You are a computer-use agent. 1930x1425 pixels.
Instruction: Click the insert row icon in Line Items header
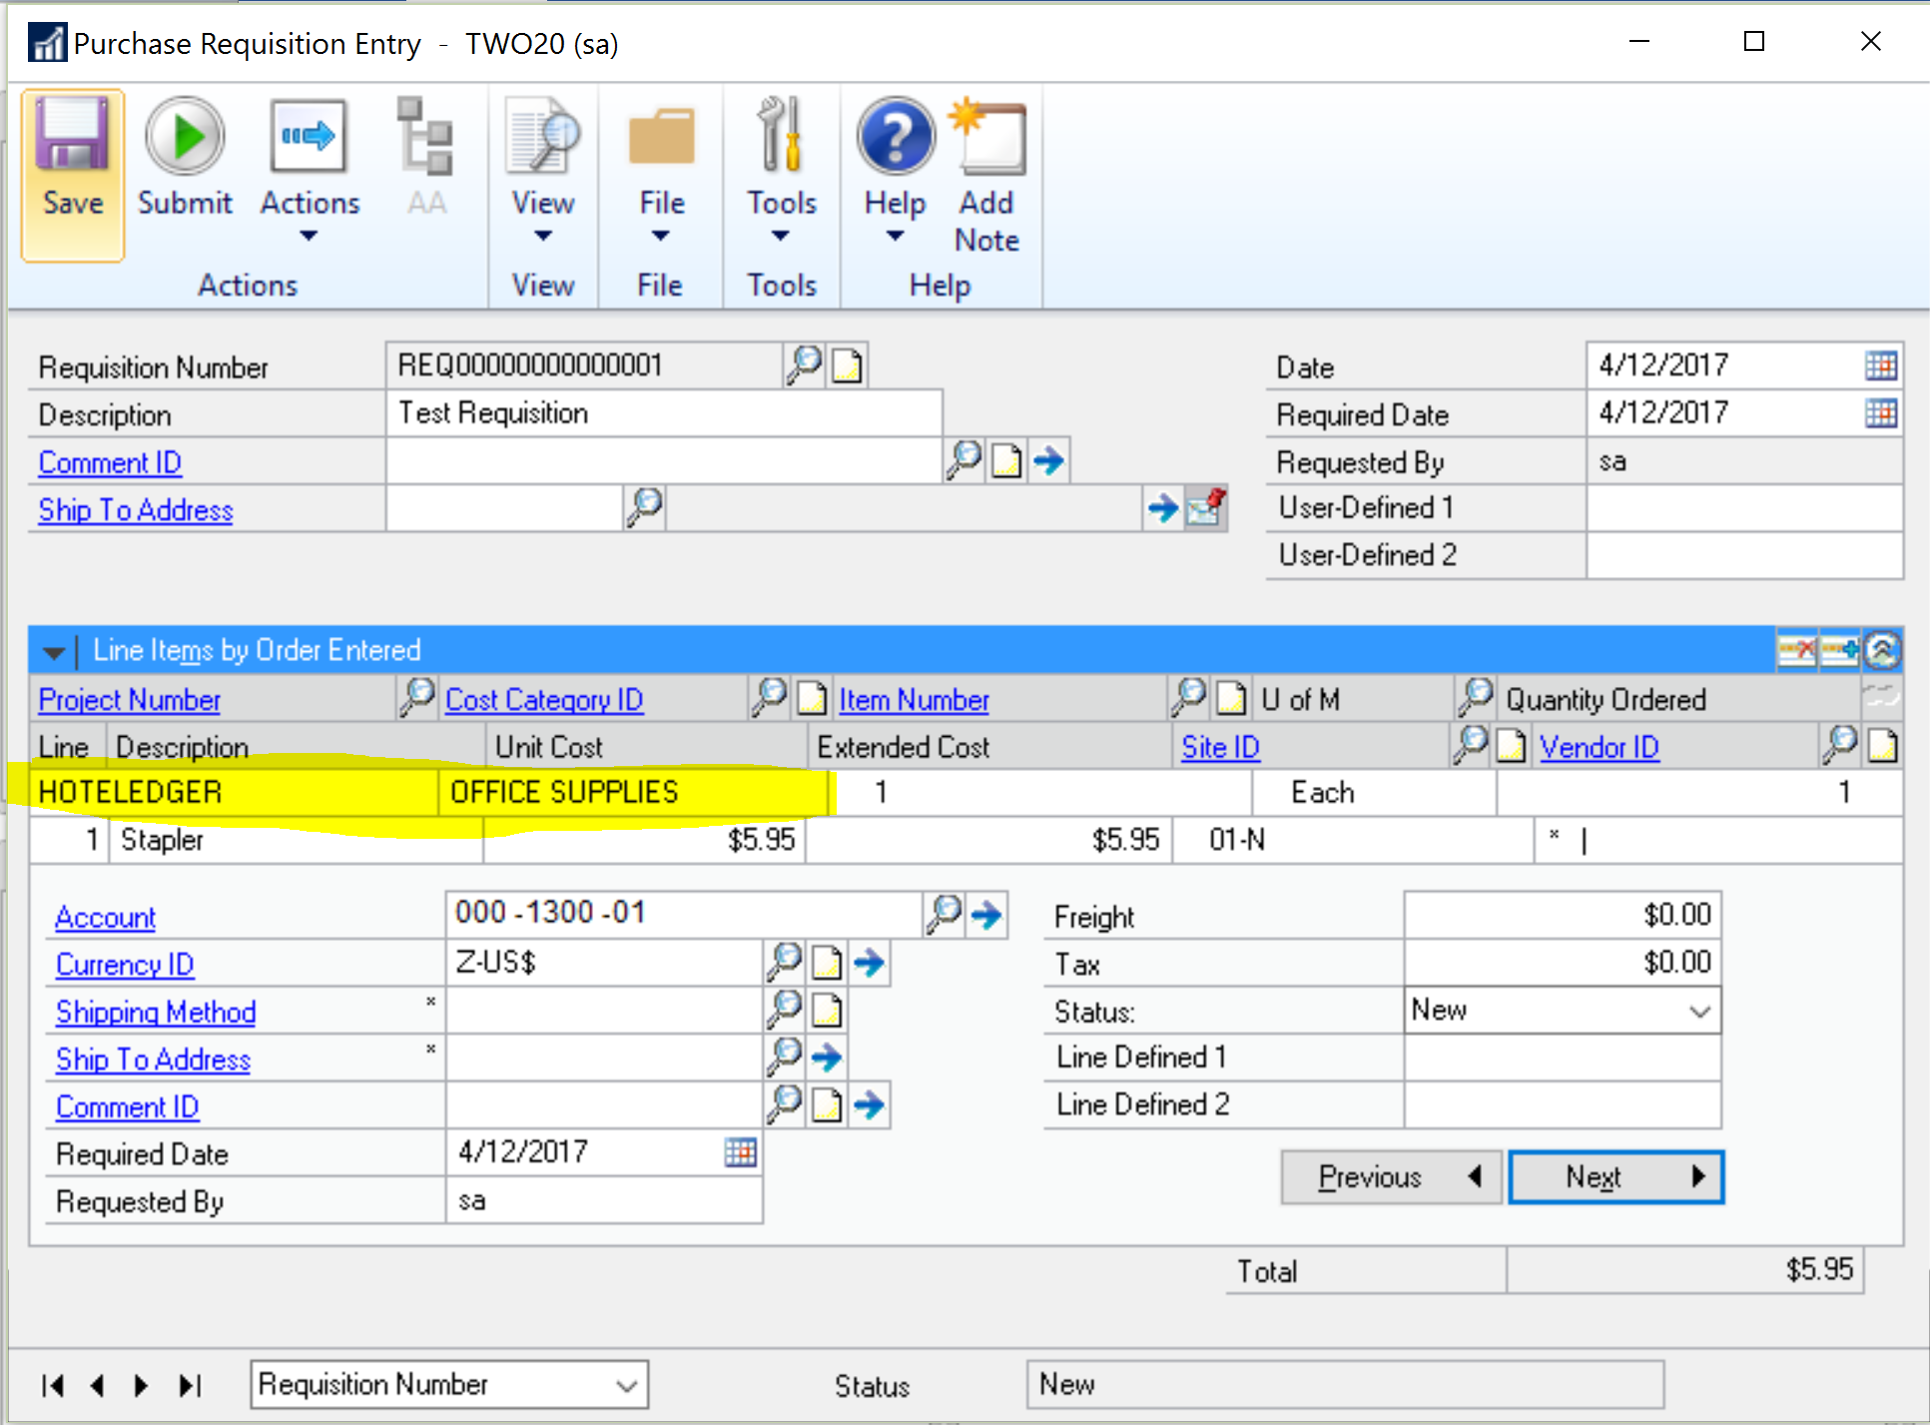(1839, 651)
